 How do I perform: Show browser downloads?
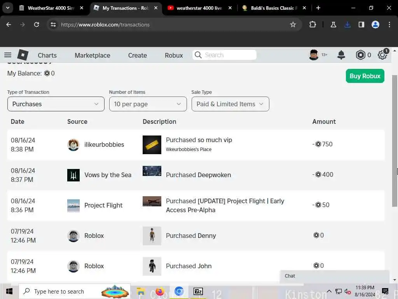tap(347, 25)
